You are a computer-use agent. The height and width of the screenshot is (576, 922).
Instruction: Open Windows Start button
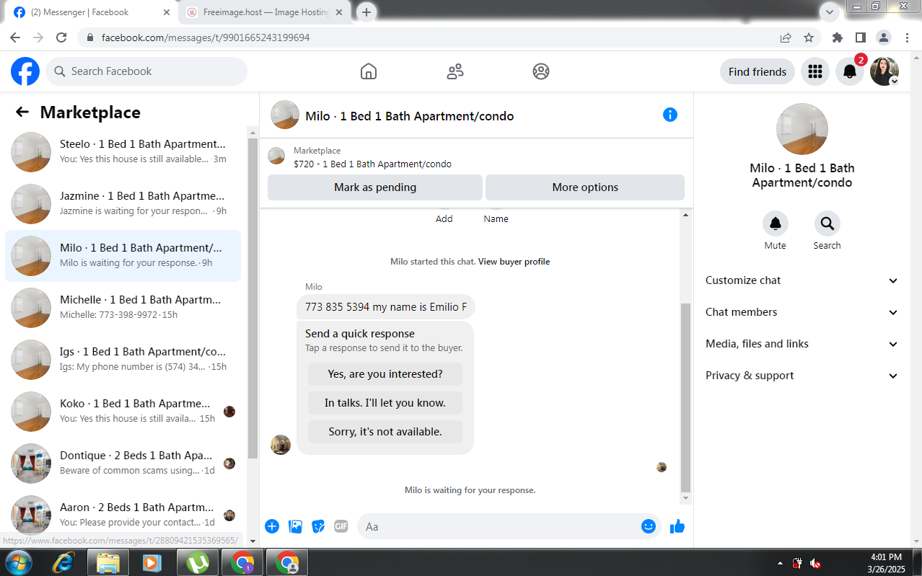(x=18, y=562)
